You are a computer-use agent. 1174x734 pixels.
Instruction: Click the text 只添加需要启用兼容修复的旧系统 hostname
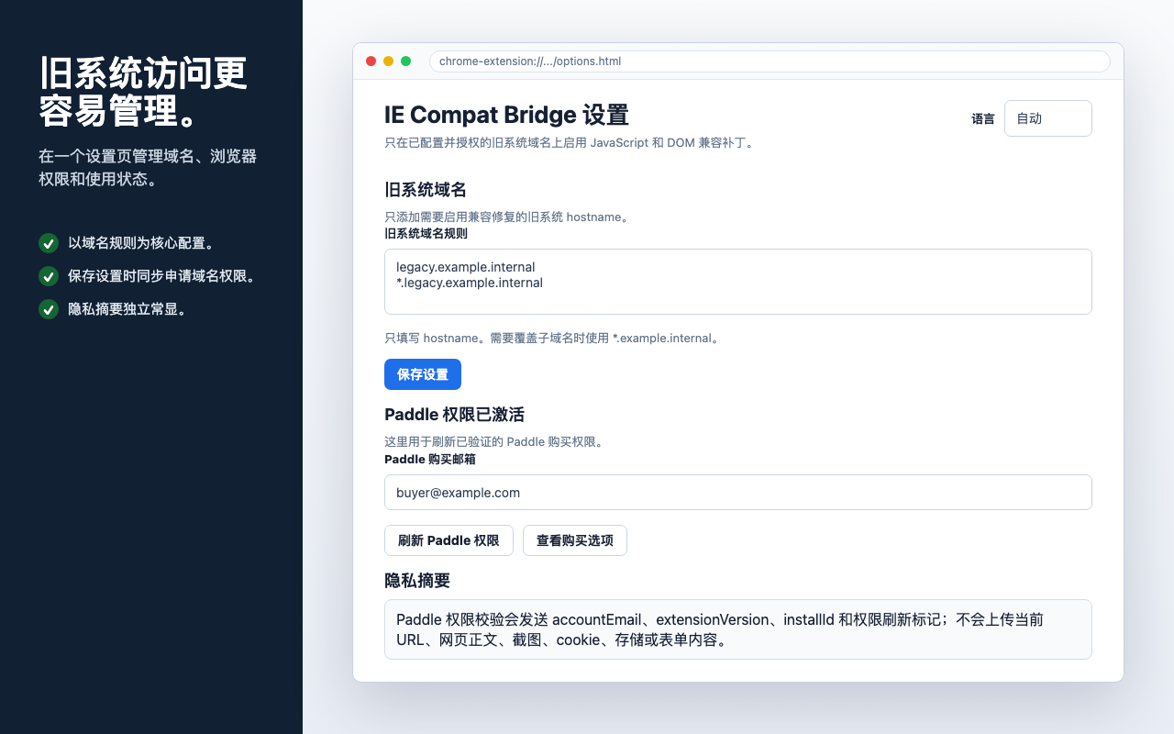pyautogui.click(x=506, y=217)
